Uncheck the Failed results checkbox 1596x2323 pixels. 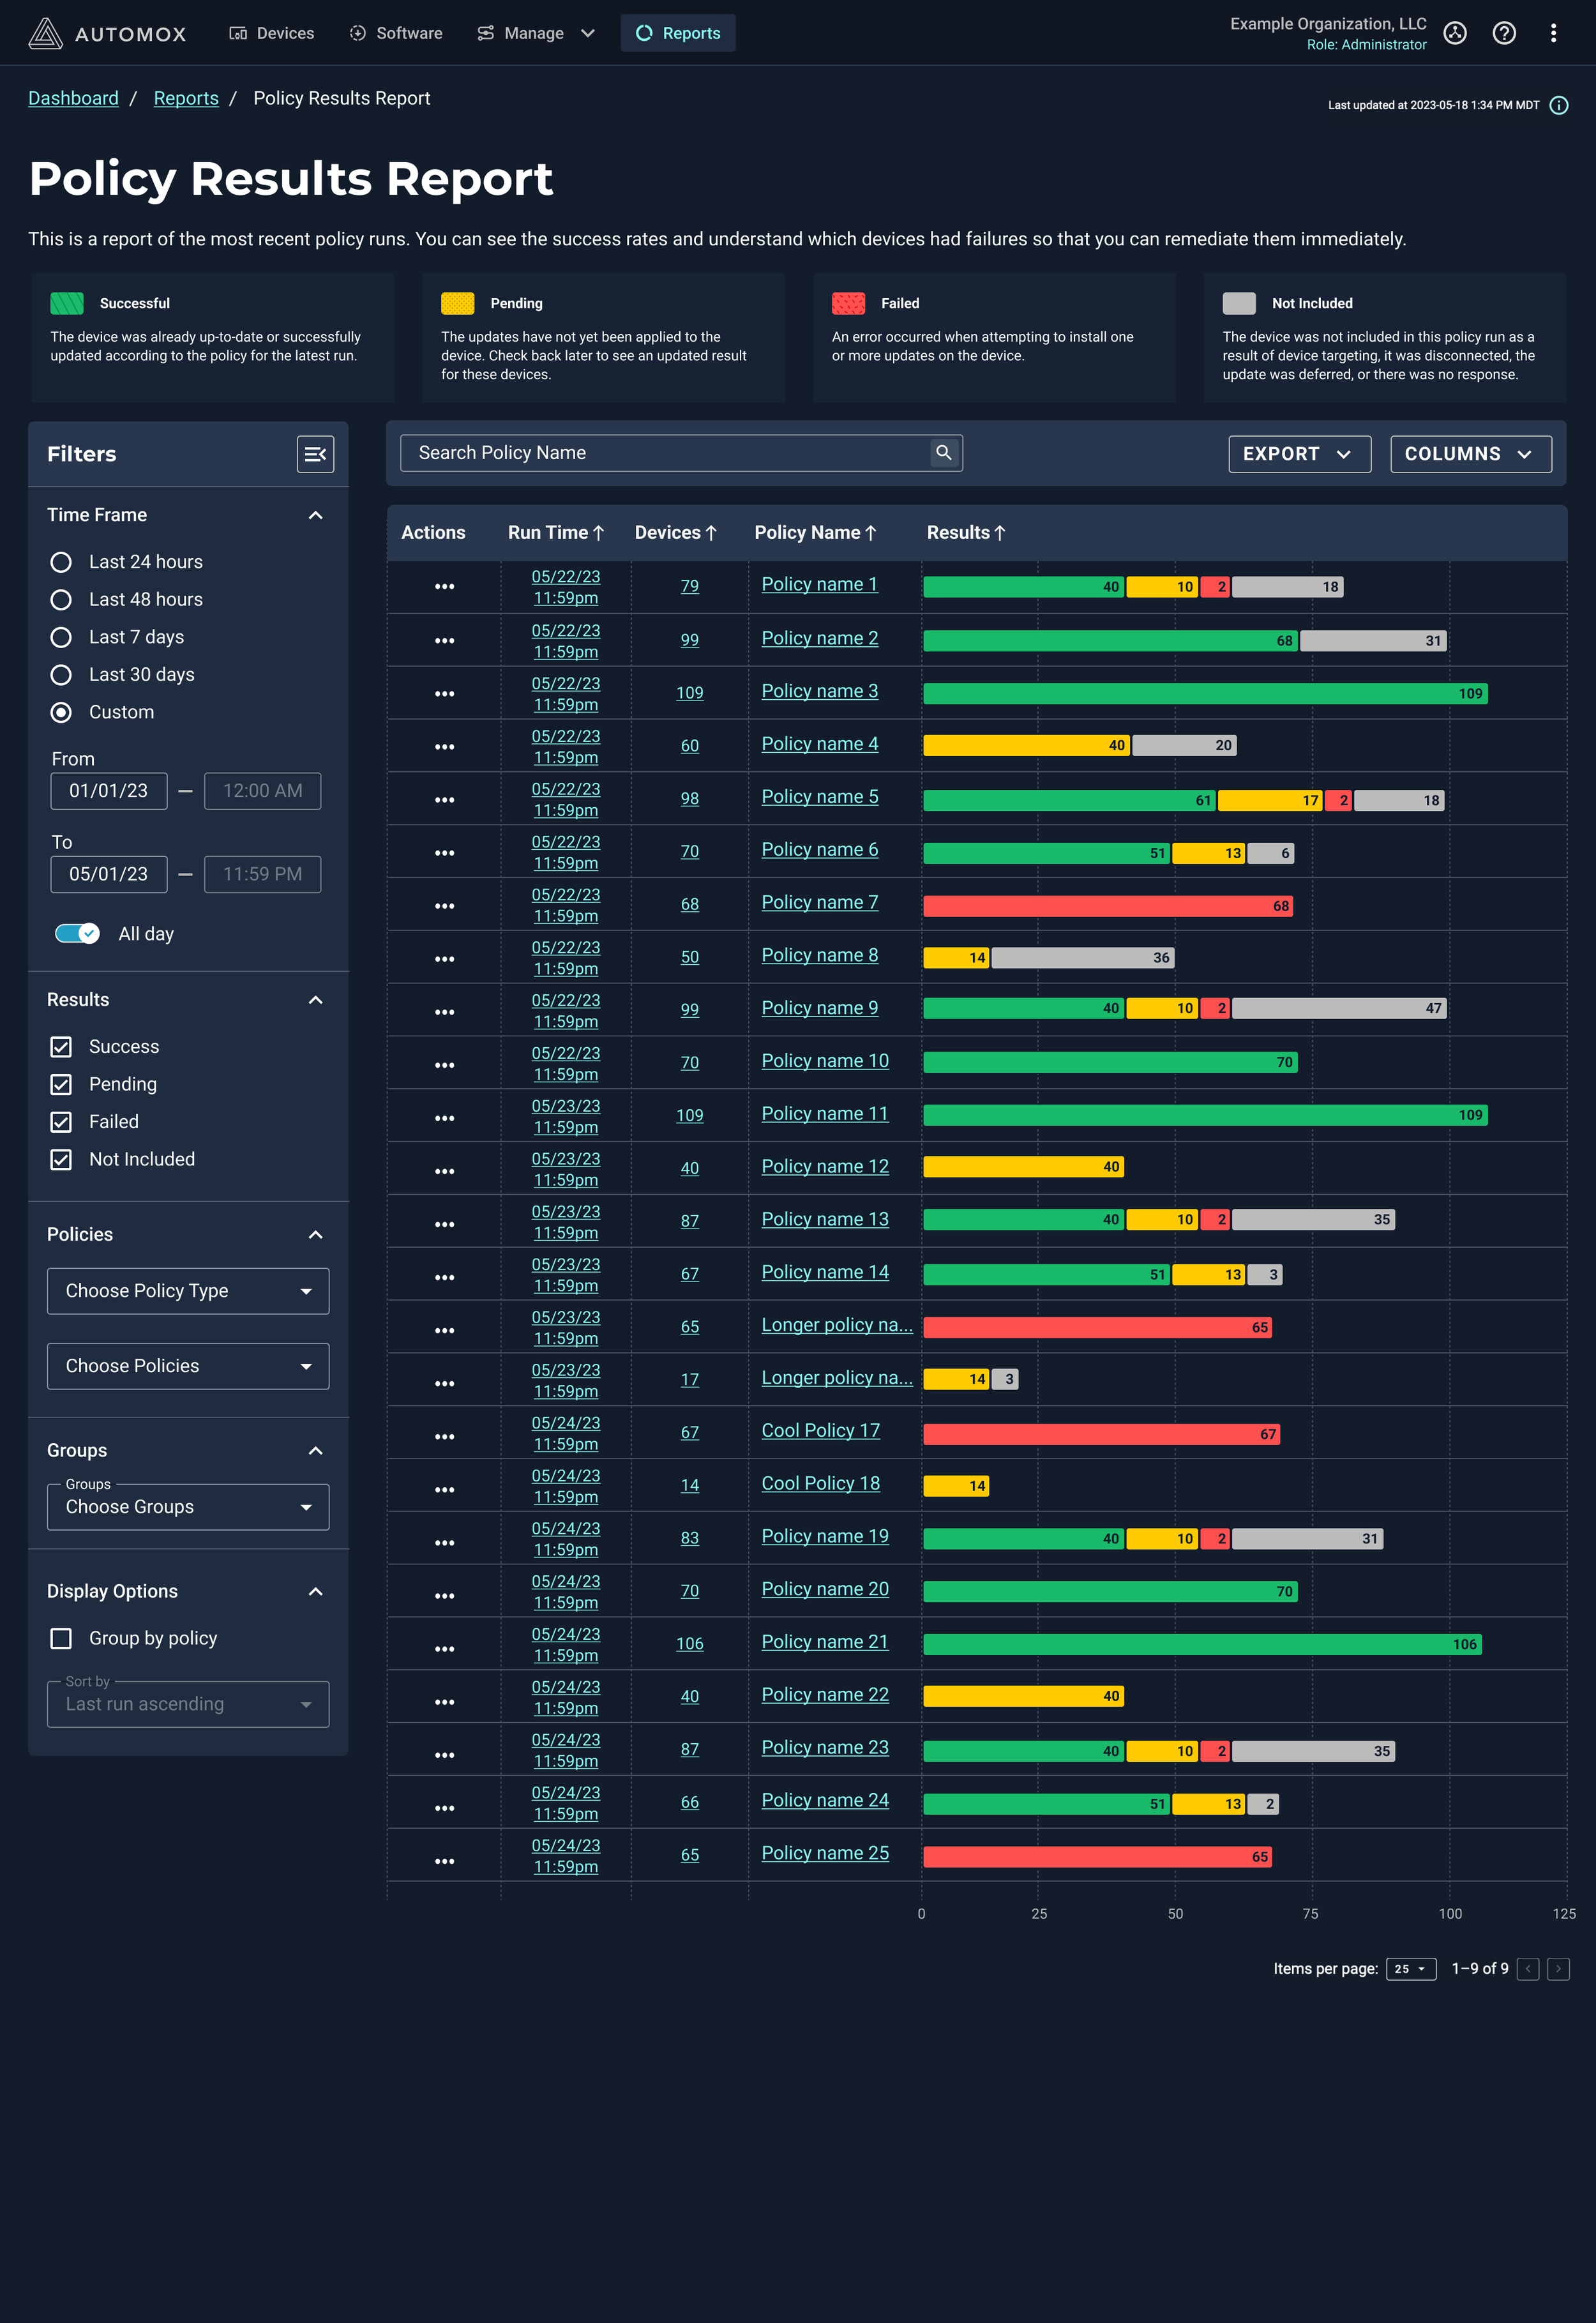61,1122
